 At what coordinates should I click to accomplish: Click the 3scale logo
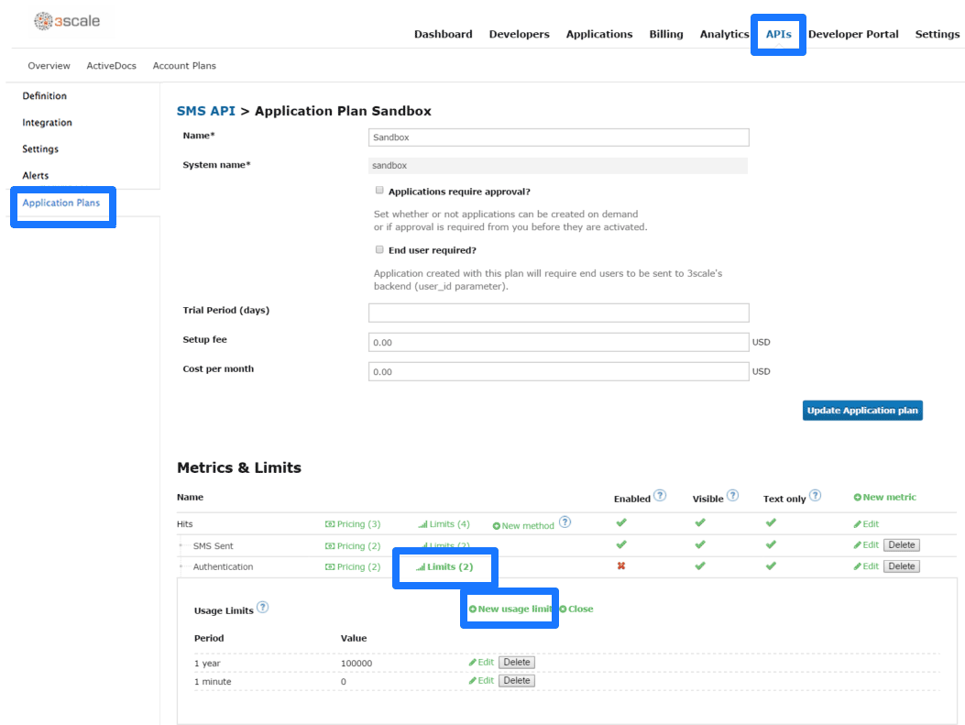coord(67,21)
